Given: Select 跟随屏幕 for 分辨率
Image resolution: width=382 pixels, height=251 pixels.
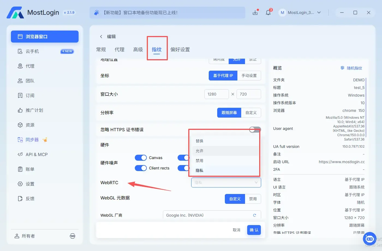Looking at the screenshot, I should click(x=229, y=113).
